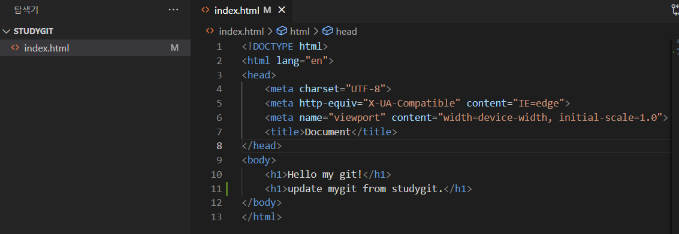
Task: Click the cube icon before html breadcrumb
Action: (x=282, y=31)
